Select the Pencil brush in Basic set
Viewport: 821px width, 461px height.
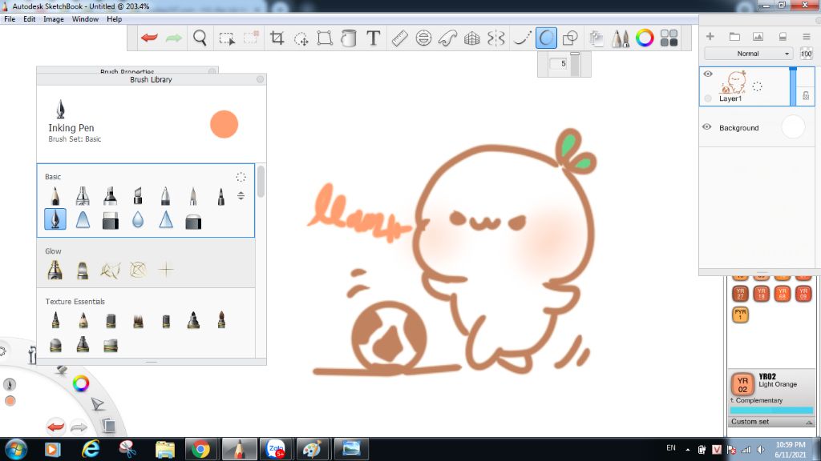tap(55, 196)
